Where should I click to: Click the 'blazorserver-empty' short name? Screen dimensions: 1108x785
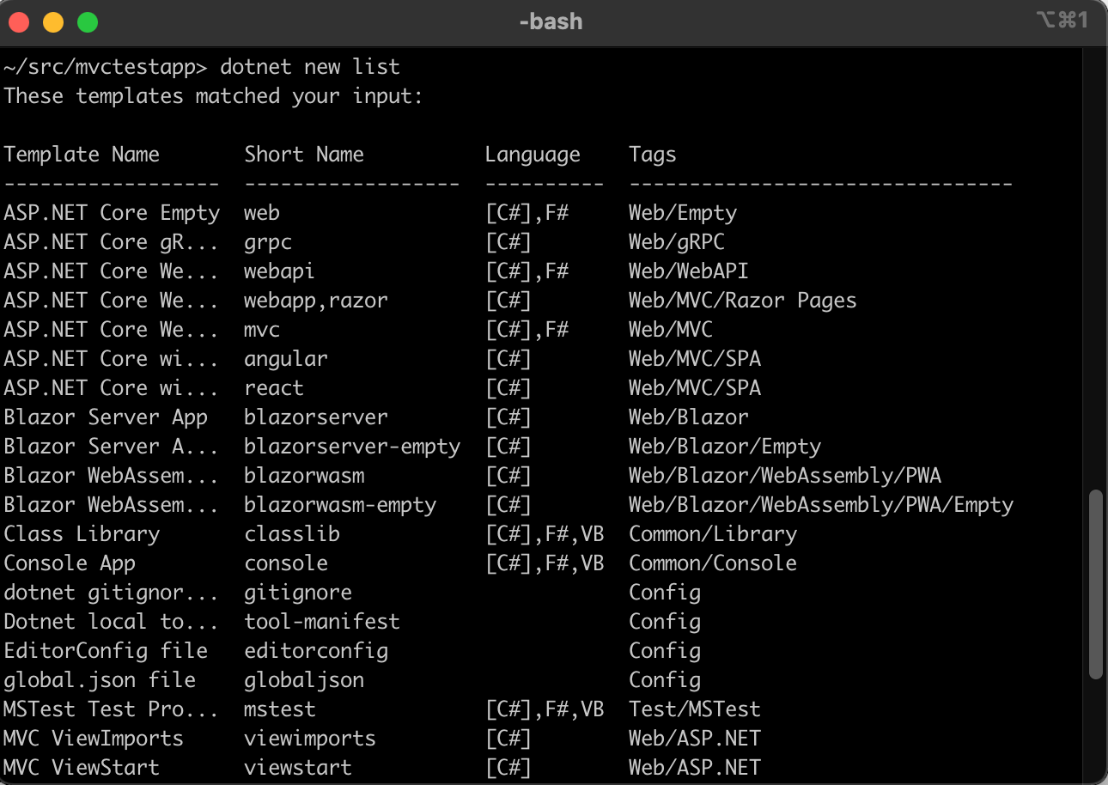click(352, 447)
